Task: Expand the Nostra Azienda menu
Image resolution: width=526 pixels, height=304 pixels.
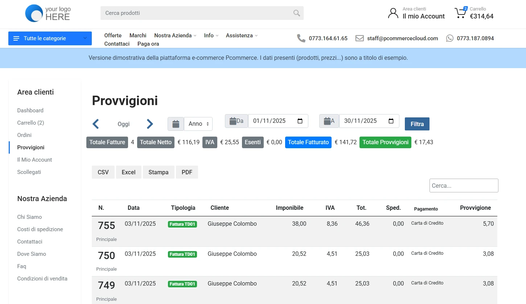Action: click(x=175, y=36)
